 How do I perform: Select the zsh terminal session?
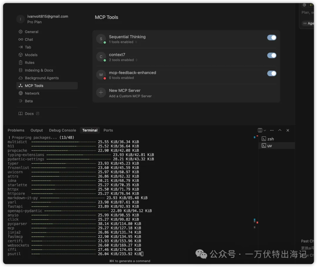[276, 139]
